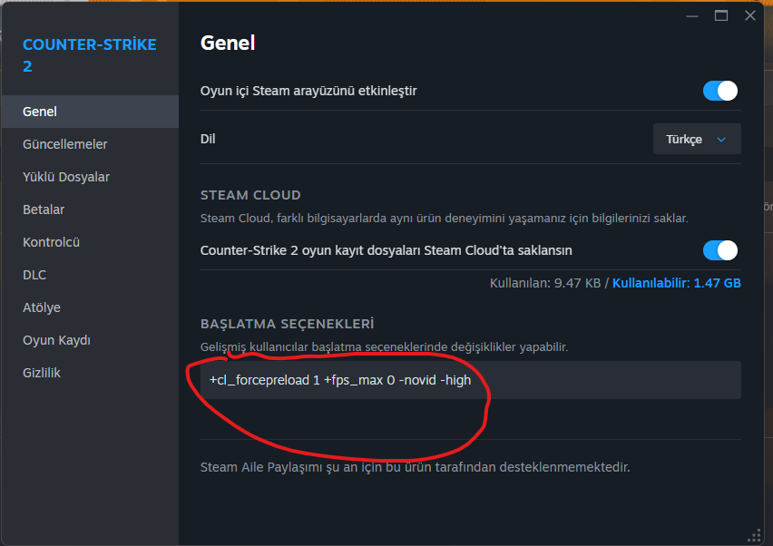Click the launch options text field
This screenshot has height=546, width=773.
469,380
